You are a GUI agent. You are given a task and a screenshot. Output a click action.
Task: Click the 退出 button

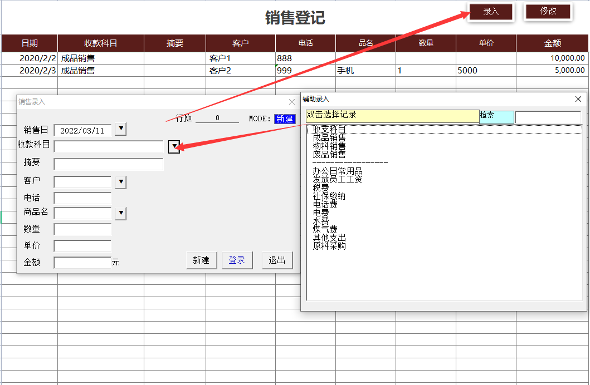tap(277, 260)
